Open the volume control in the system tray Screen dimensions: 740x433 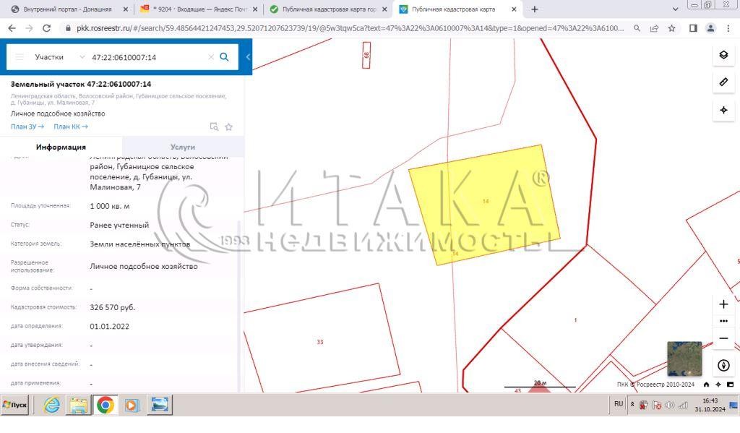pyautogui.click(x=670, y=405)
